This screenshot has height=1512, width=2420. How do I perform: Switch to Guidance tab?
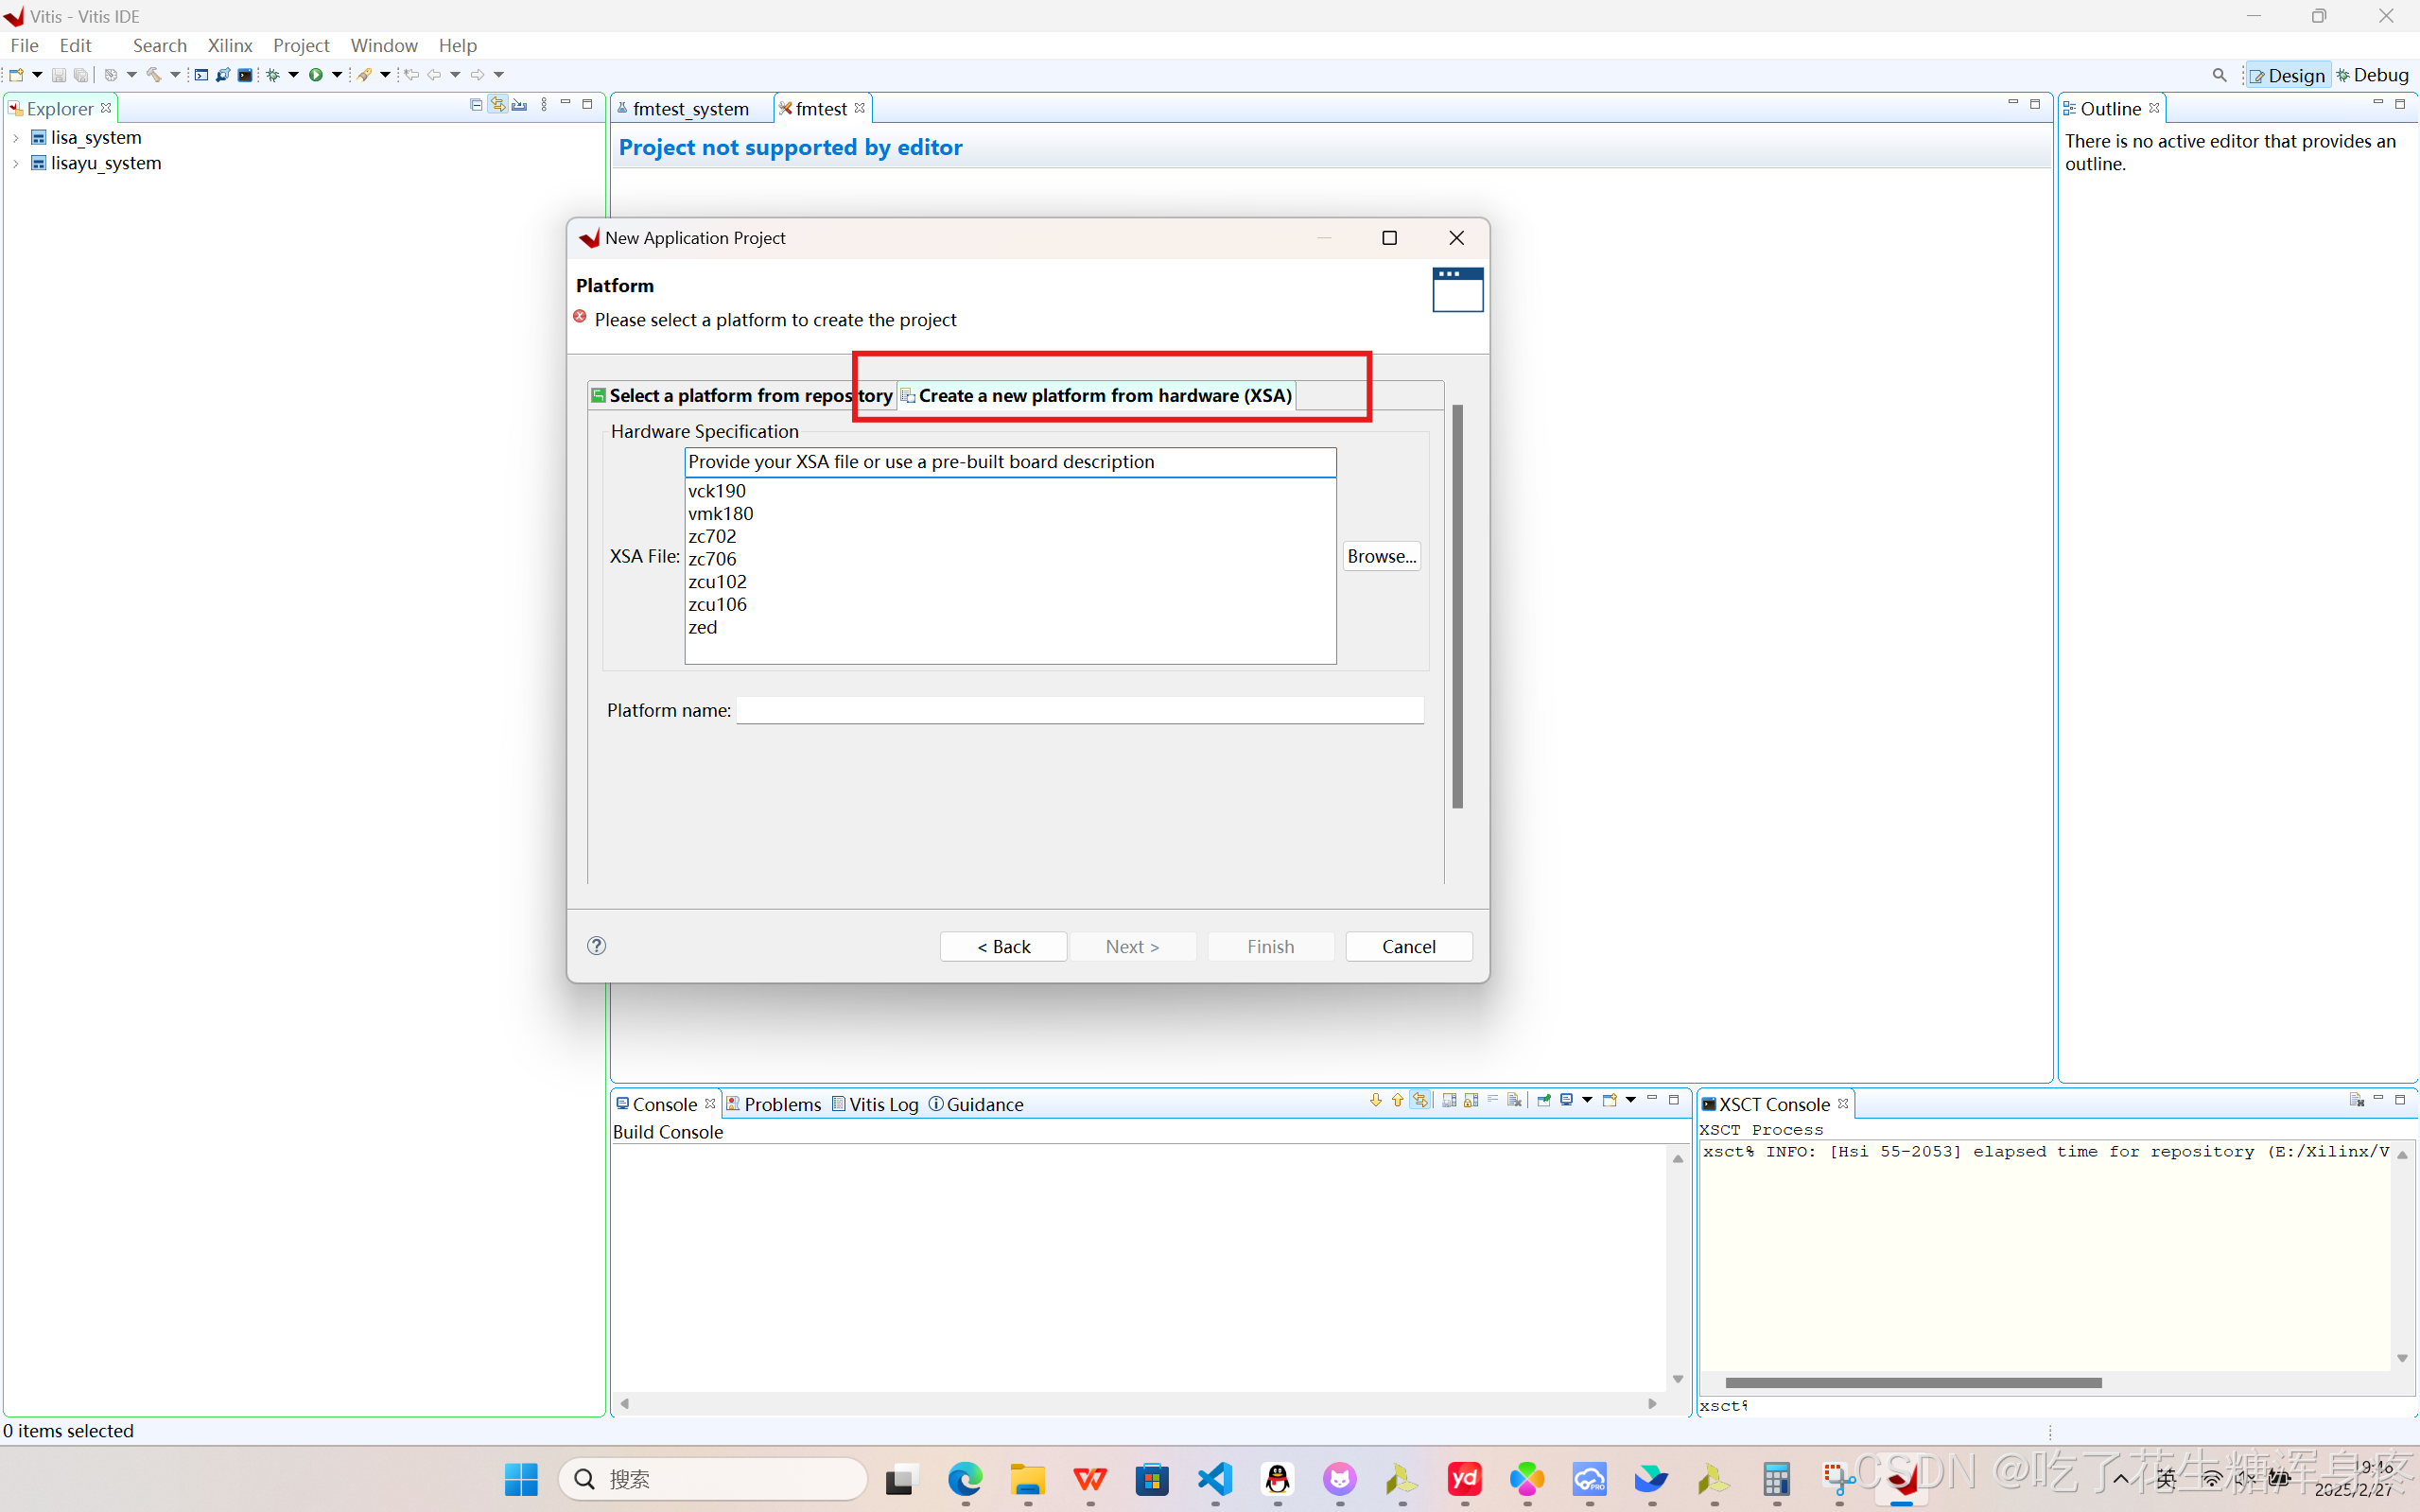976,1104
